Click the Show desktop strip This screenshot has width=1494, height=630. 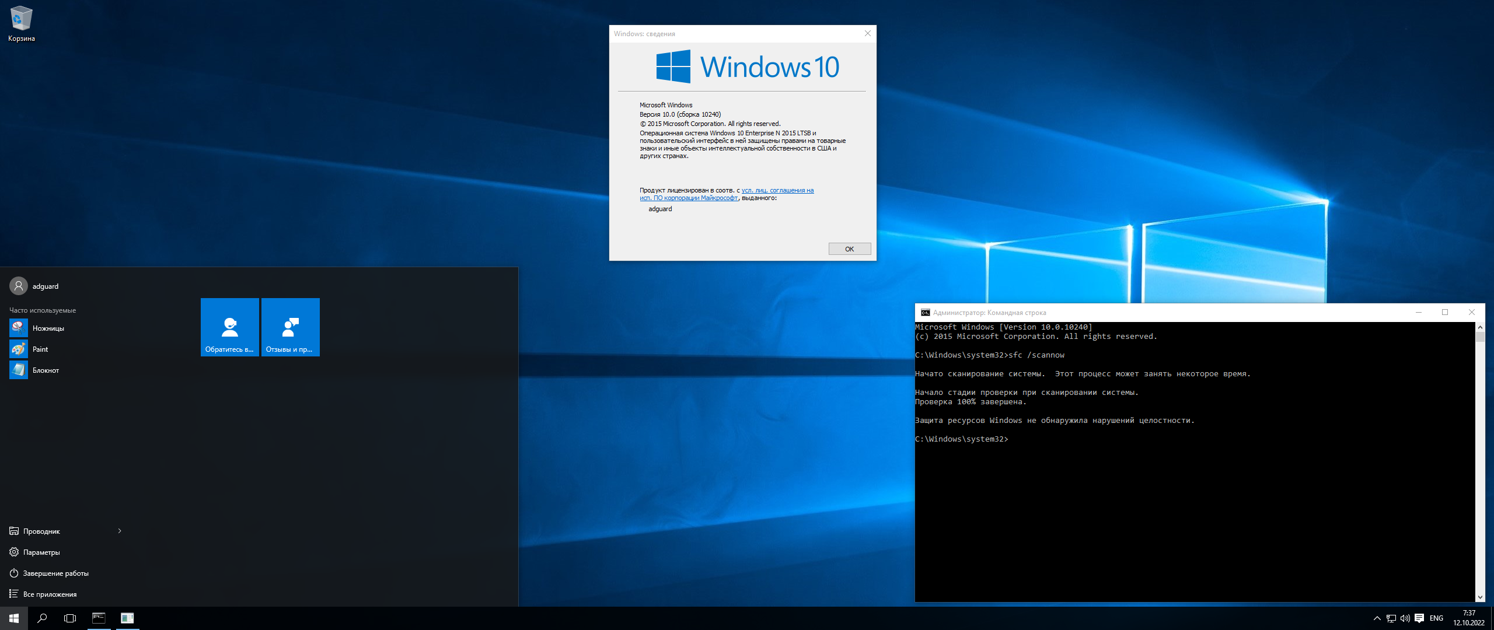coord(1492,618)
